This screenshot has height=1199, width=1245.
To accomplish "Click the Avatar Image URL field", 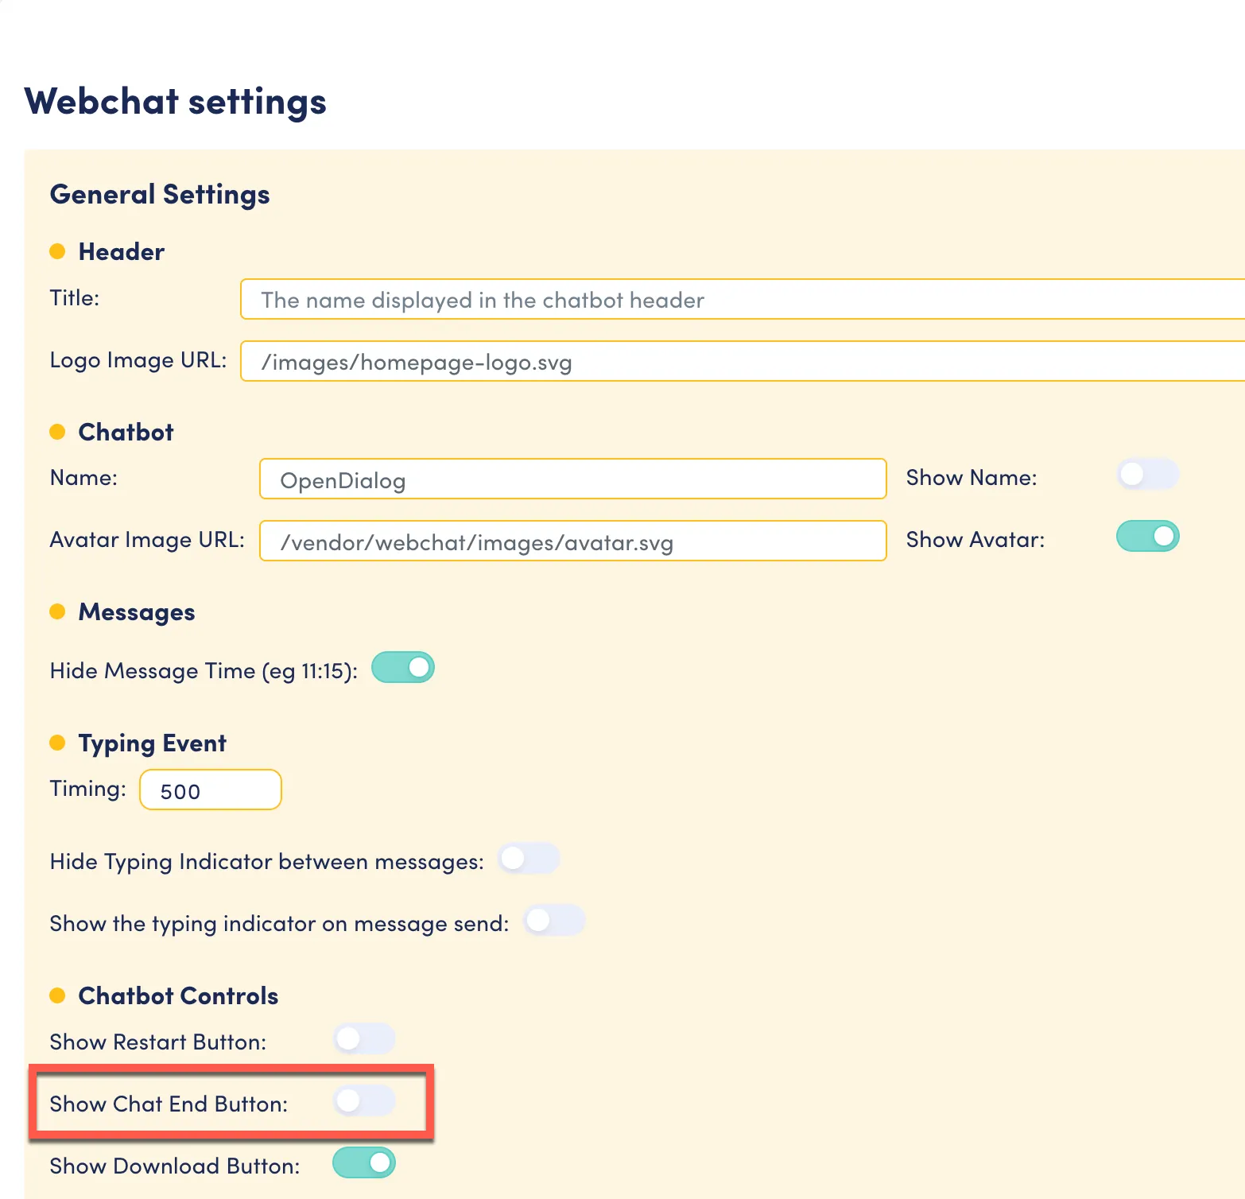I will [573, 541].
